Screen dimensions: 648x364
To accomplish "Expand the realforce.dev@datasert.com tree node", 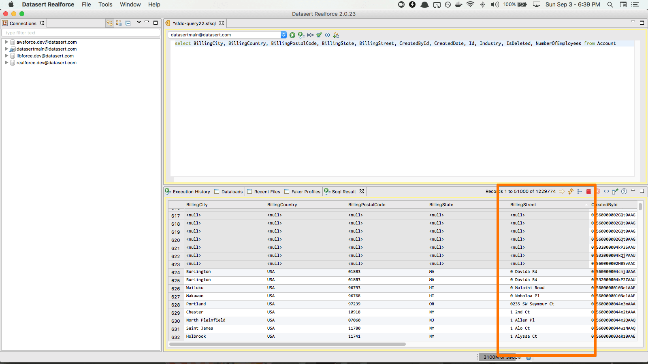I will [x=6, y=63].
